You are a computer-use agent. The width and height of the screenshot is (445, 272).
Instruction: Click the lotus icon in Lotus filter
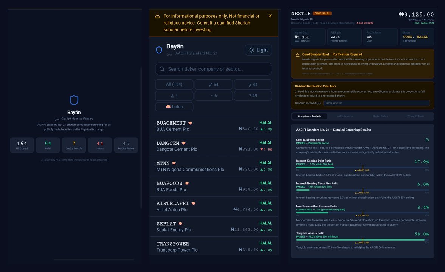point(168,107)
